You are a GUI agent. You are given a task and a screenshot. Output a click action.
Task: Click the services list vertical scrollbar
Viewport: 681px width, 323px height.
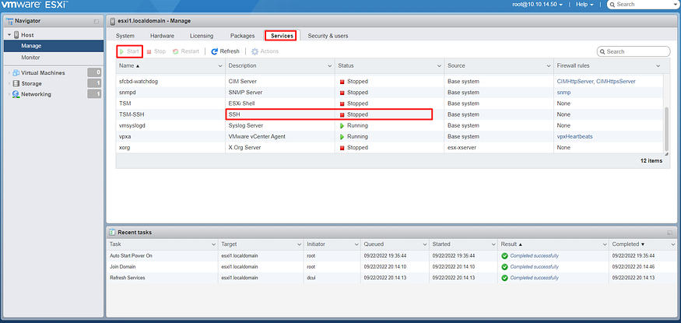667,130
